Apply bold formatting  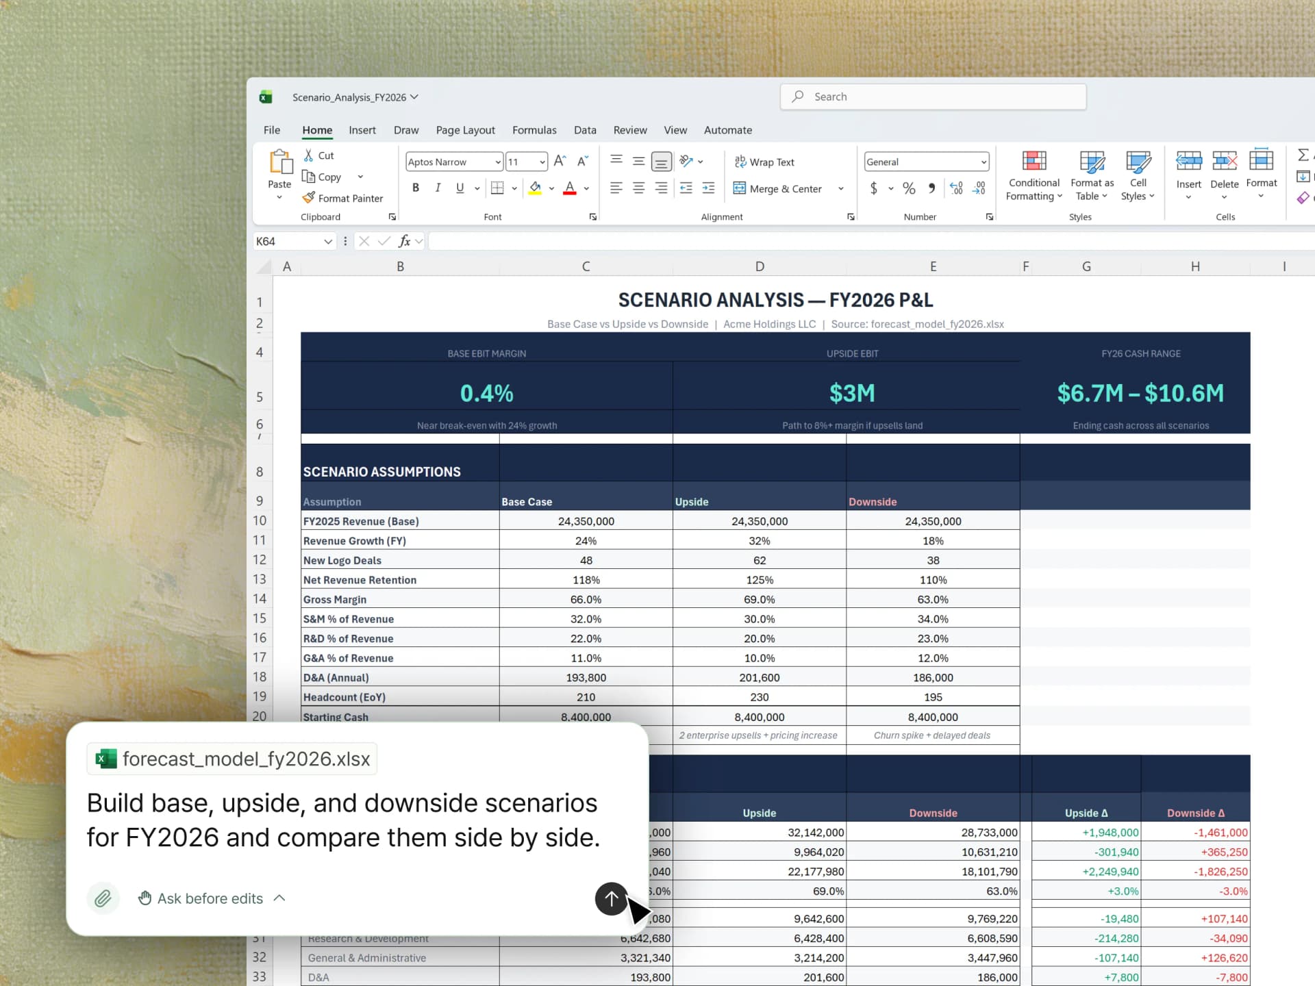tap(415, 188)
